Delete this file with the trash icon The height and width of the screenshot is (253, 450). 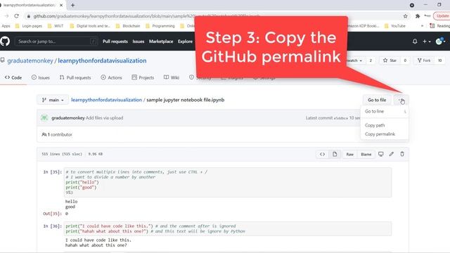[x=402, y=154]
